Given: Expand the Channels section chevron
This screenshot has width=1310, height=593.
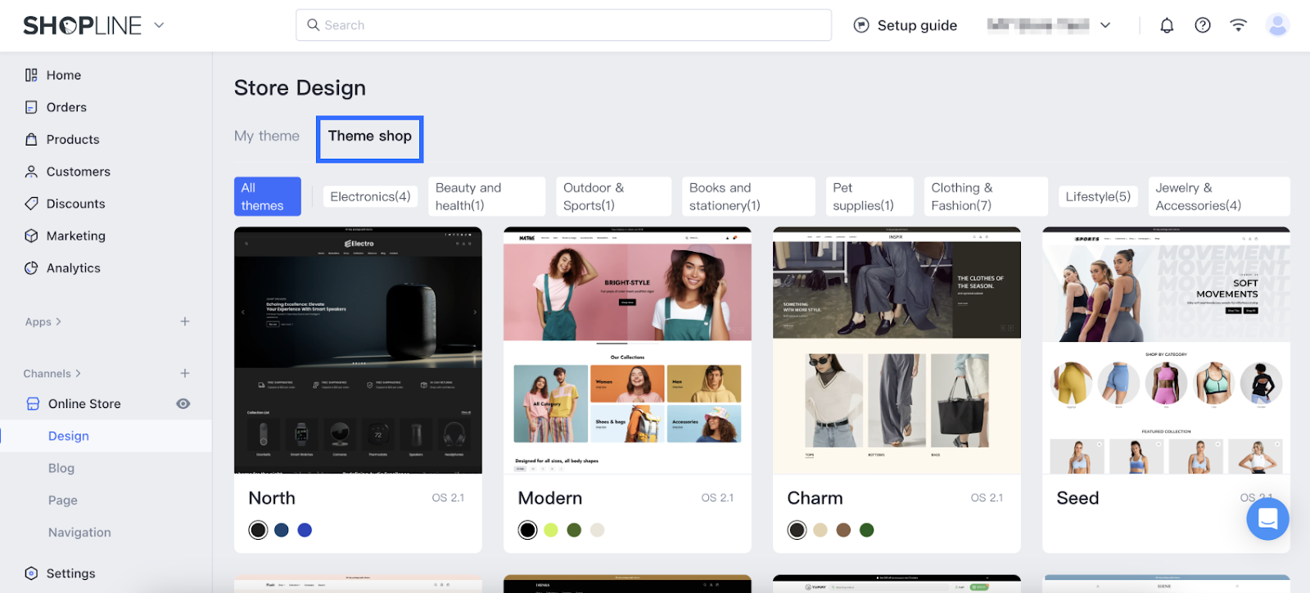Looking at the screenshot, I should [x=78, y=373].
